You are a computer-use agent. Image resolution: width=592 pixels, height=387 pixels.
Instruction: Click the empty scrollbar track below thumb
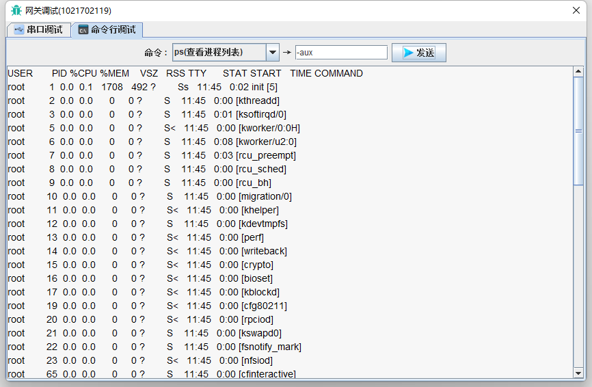[578, 276]
